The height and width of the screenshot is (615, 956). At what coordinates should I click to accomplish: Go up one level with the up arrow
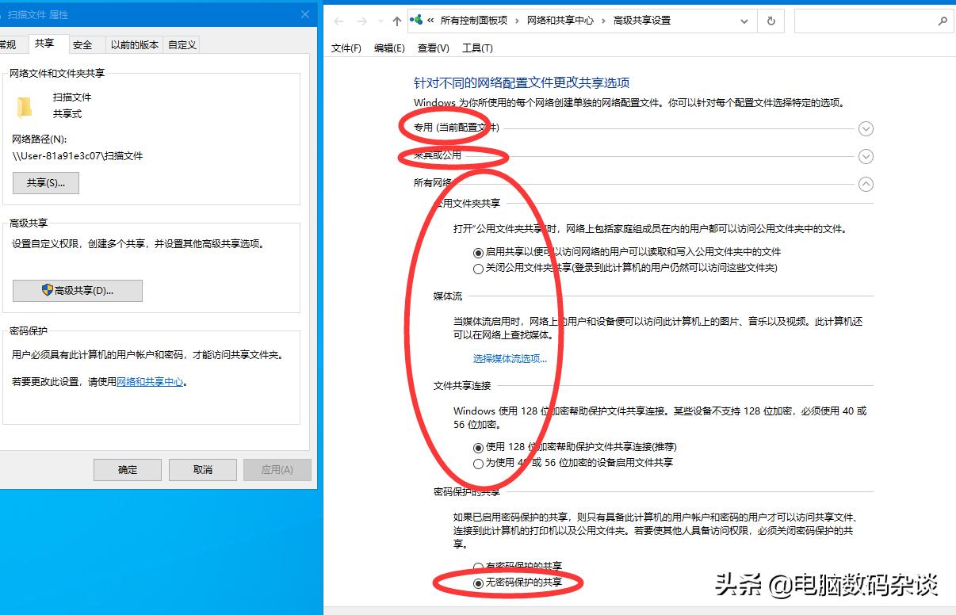(x=396, y=21)
